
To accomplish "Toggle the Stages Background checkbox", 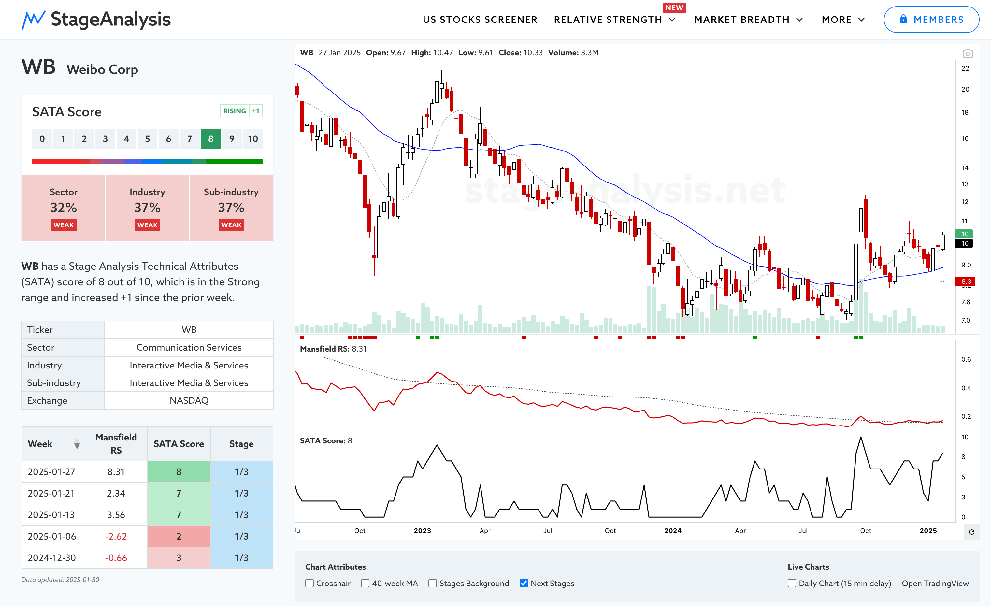I will 432,583.
